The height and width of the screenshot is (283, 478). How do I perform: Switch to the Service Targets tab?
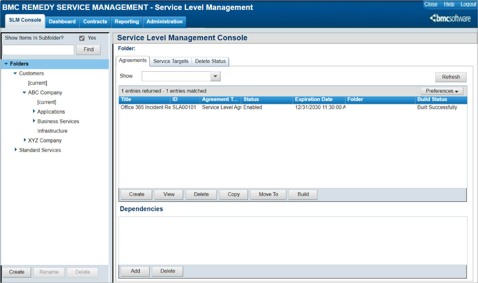(x=171, y=61)
